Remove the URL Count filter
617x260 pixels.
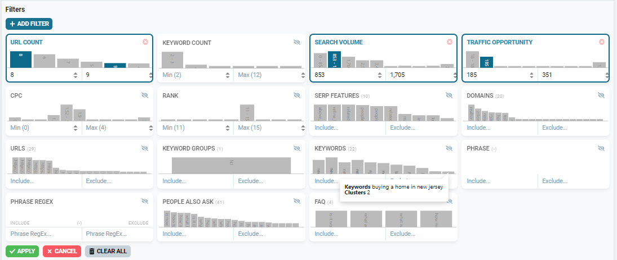pyautogui.click(x=145, y=42)
